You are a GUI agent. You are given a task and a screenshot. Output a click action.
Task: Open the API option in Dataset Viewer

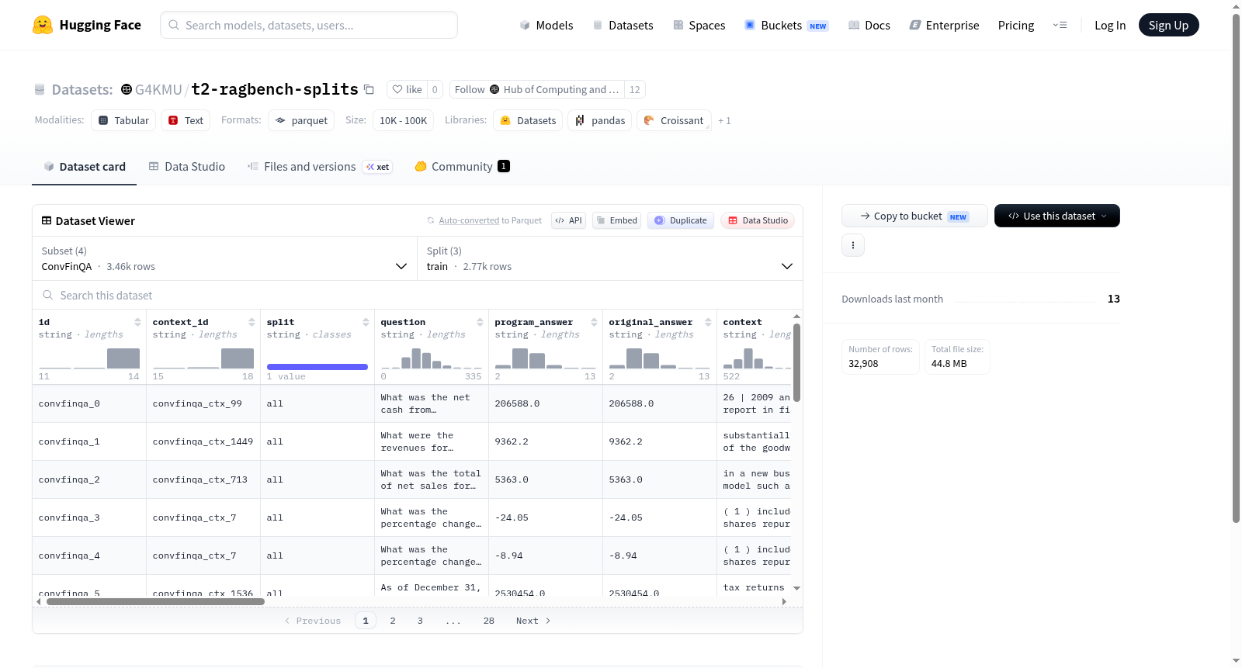pyautogui.click(x=568, y=220)
